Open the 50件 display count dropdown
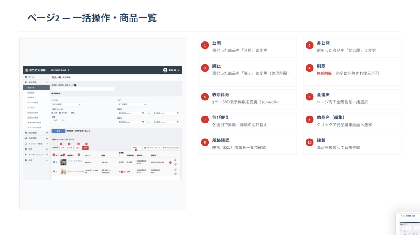This screenshot has height=235, width=420. [x=136, y=148]
